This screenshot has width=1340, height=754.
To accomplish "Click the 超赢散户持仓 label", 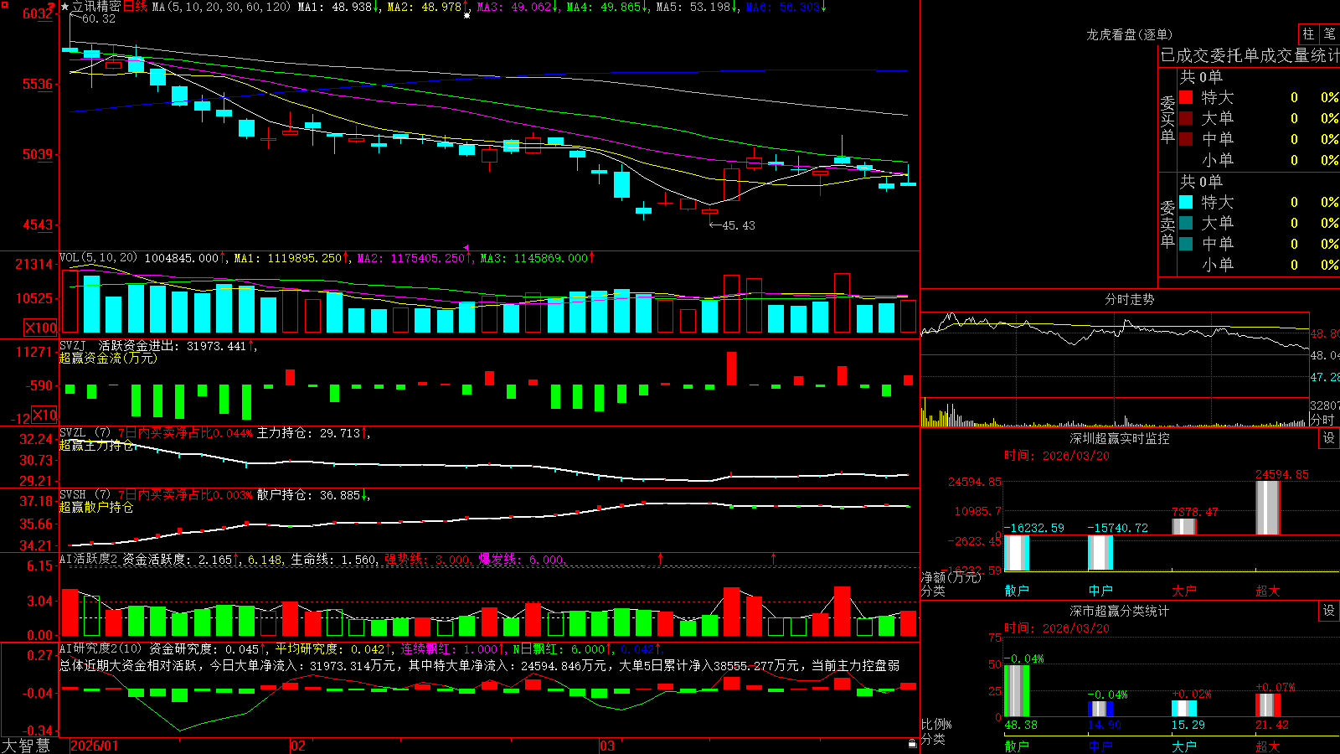I will point(96,507).
